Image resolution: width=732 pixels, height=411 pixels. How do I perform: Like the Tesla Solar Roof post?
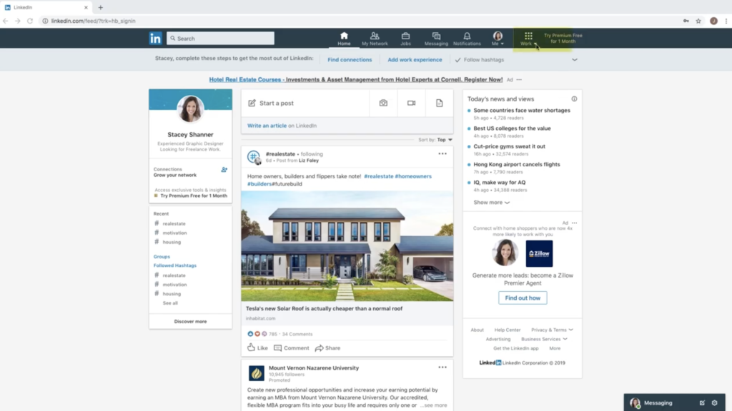[x=257, y=347]
